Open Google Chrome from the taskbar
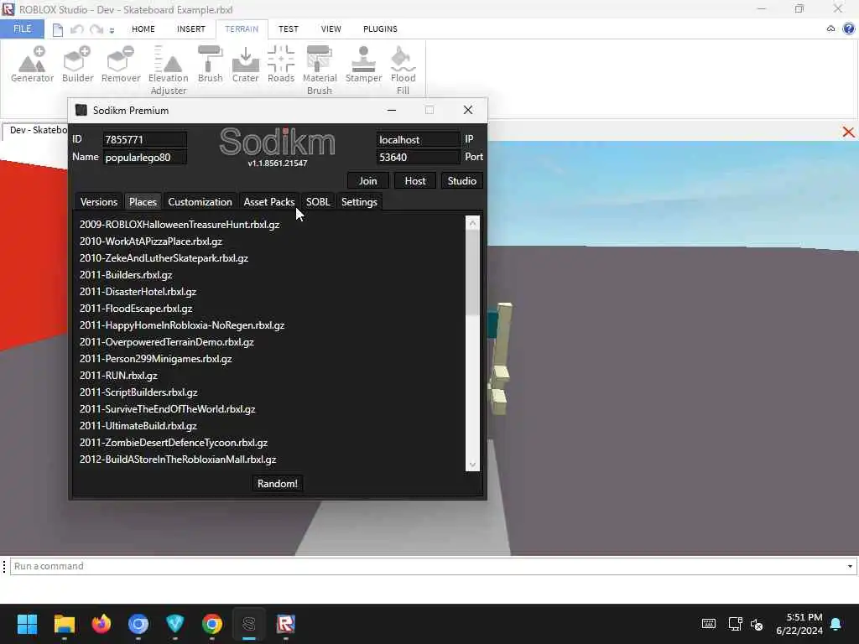 tap(212, 624)
